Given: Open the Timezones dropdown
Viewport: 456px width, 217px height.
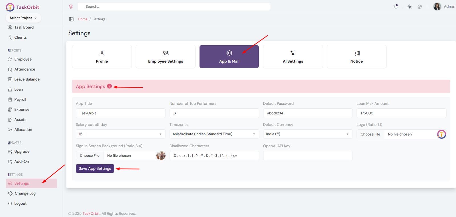Looking at the screenshot, I should click(214, 134).
